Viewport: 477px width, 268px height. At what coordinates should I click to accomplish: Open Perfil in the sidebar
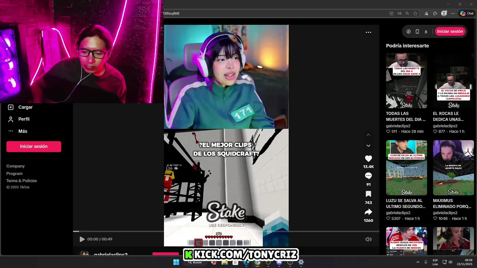pos(24,119)
